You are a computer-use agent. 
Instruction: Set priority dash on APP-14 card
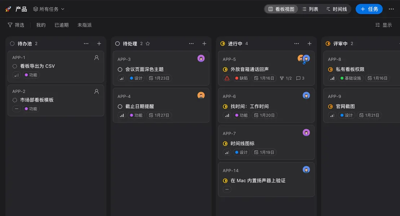pos(227,189)
